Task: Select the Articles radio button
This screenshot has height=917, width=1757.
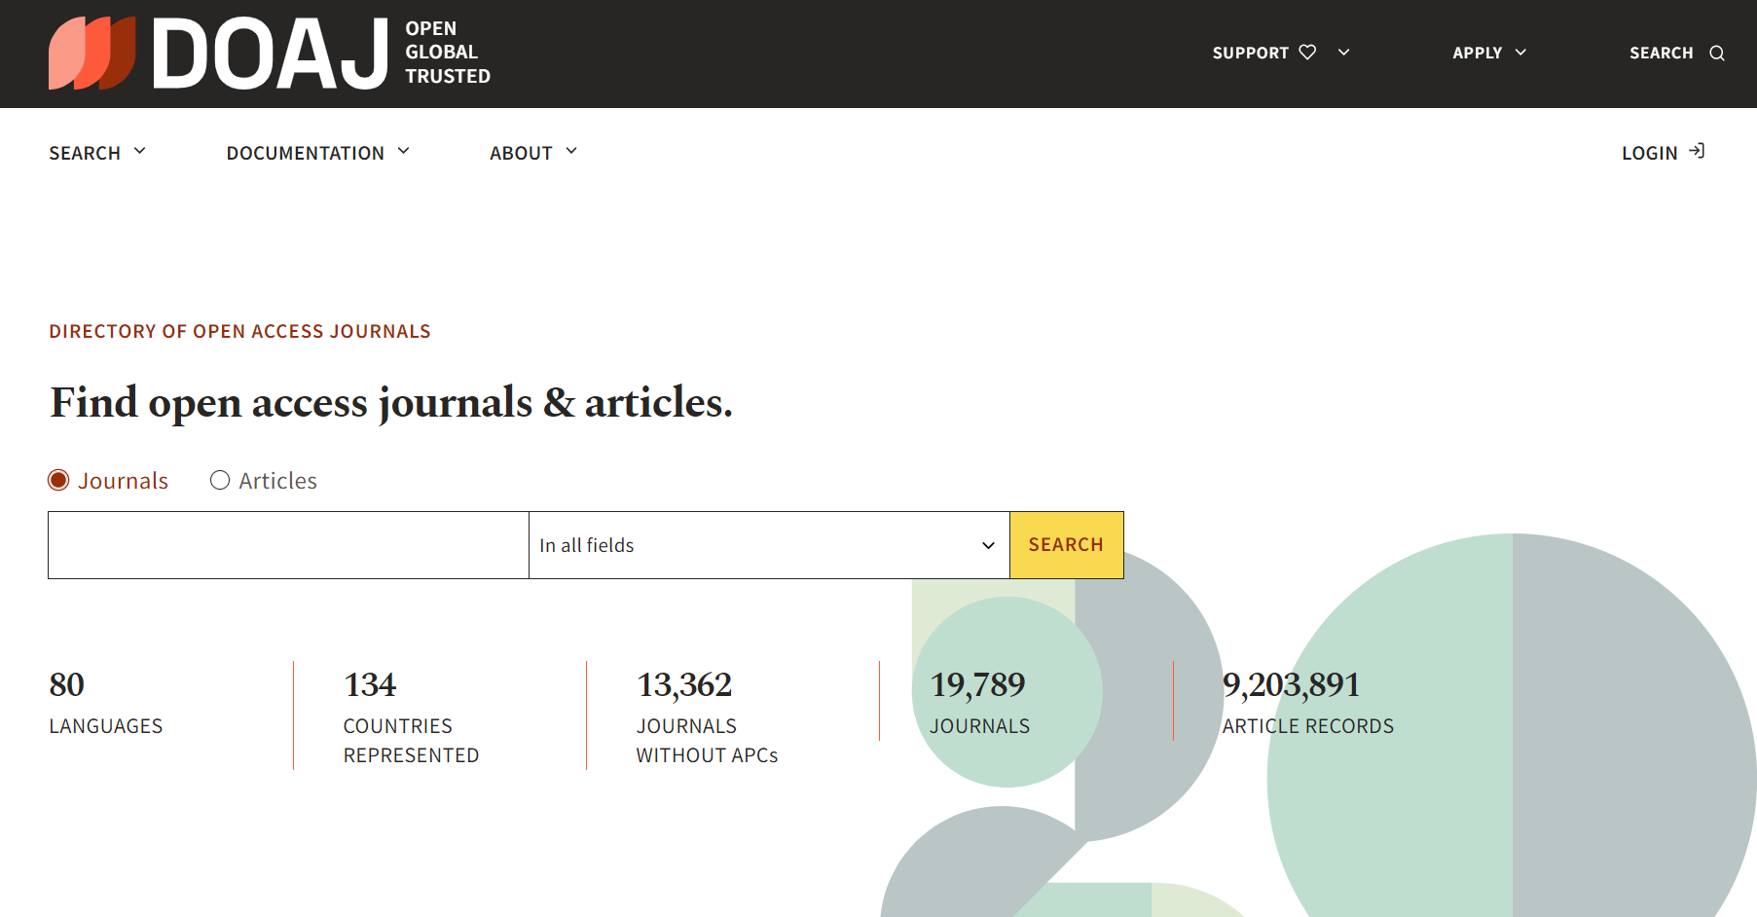Action: click(x=220, y=480)
